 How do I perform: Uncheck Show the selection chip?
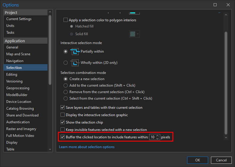click(x=63, y=122)
